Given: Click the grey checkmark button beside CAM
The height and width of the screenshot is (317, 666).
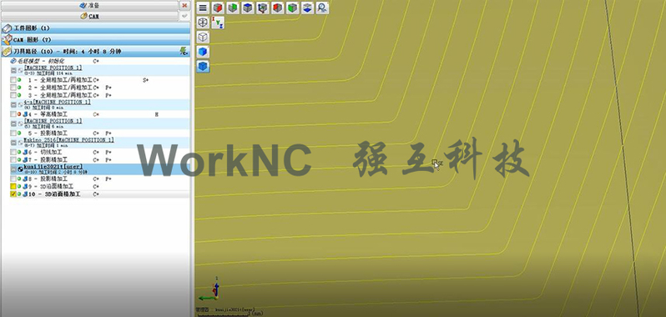Looking at the screenshot, I should 184,16.
